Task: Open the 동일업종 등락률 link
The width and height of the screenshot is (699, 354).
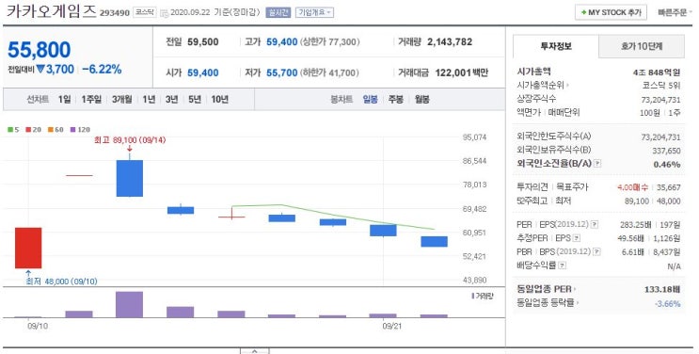Action: (548, 303)
